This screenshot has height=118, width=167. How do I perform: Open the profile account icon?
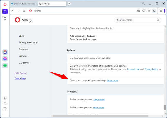[x=154, y=11]
